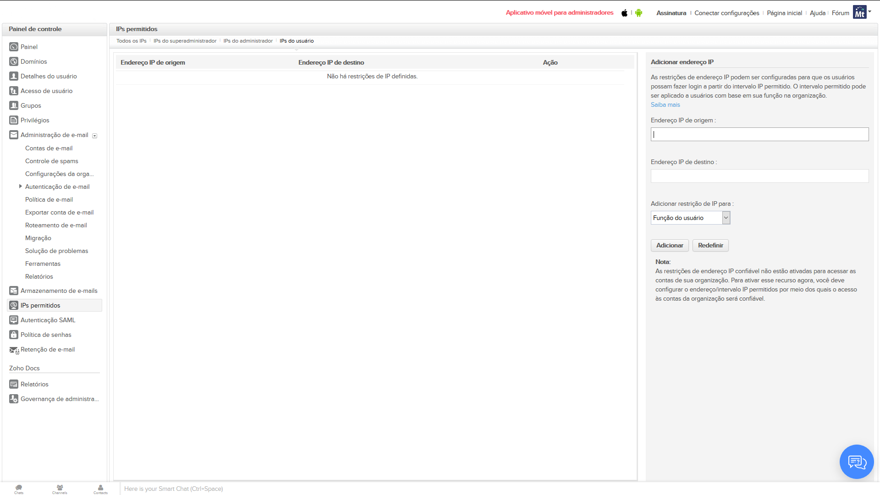Click the Apple app store icon
This screenshot has width=880, height=495.
click(624, 13)
